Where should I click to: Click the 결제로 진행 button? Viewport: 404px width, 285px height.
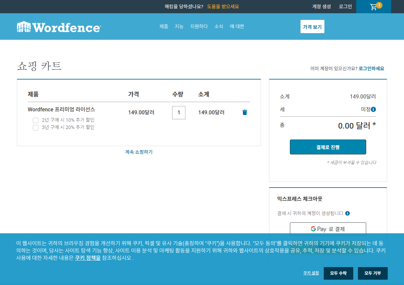pyautogui.click(x=328, y=147)
